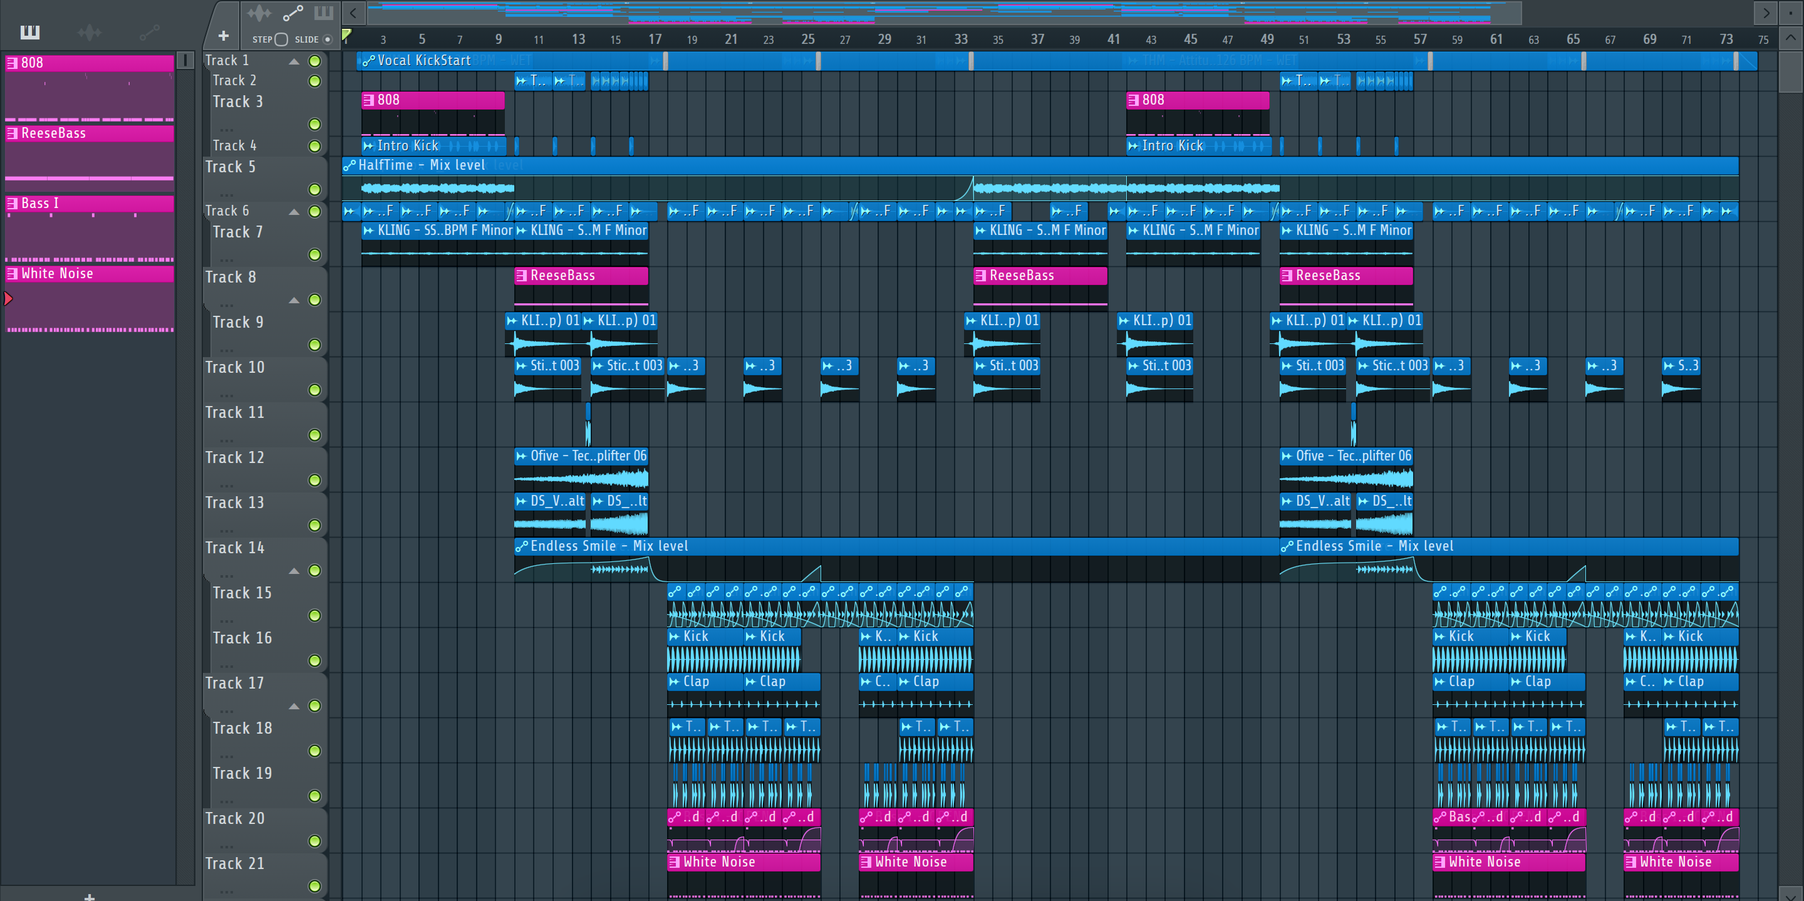Open first Intro Kick clip menu icon
The width and height of the screenshot is (1804, 901).
click(x=368, y=146)
